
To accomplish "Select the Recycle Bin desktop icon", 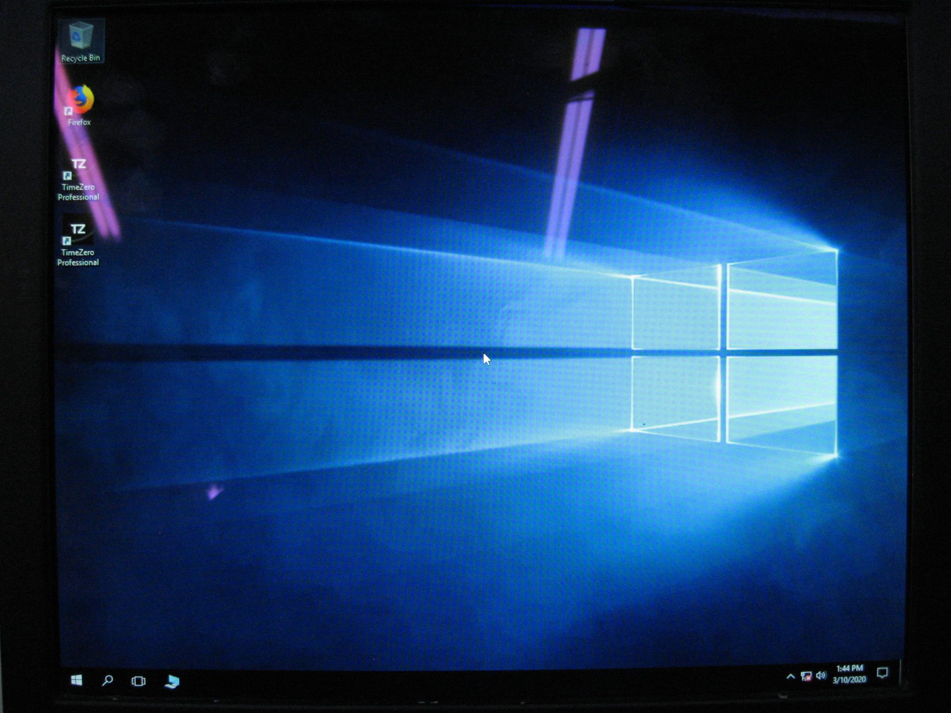I will pyautogui.click(x=81, y=35).
